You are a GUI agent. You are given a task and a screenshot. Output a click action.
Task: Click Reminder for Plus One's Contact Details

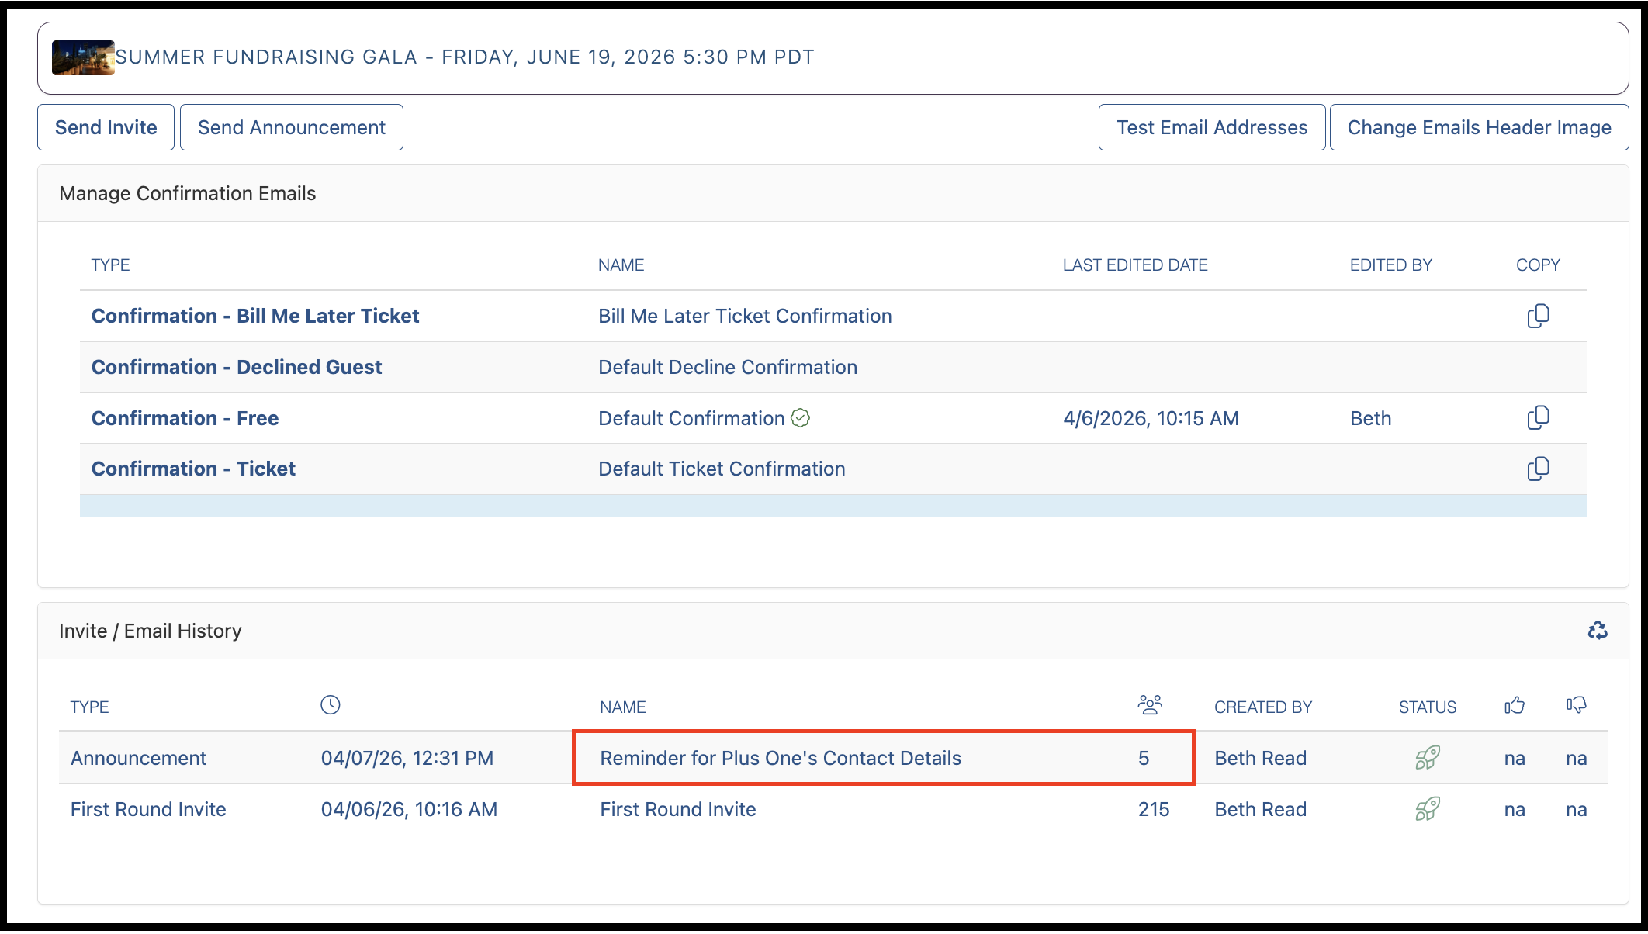coord(781,758)
